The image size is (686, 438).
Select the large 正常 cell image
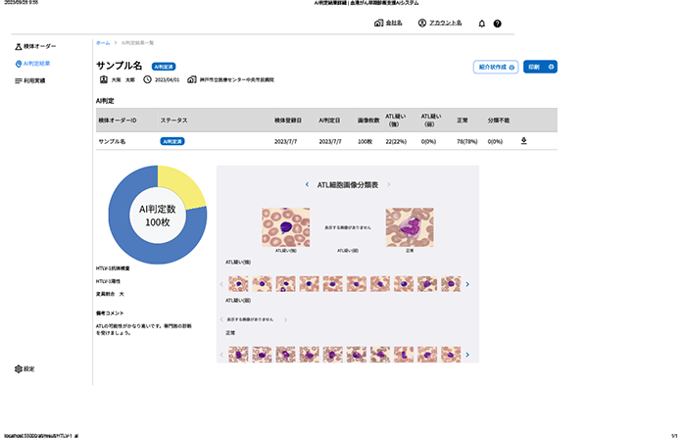[x=409, y=226]
